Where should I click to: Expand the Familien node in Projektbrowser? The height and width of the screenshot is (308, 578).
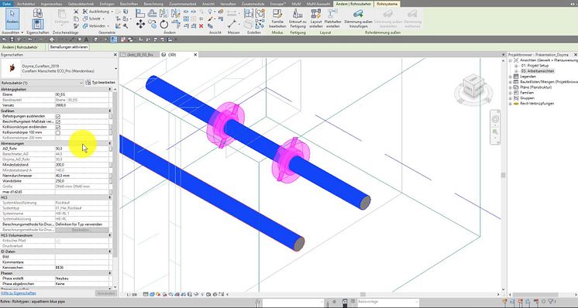[510, 93]
